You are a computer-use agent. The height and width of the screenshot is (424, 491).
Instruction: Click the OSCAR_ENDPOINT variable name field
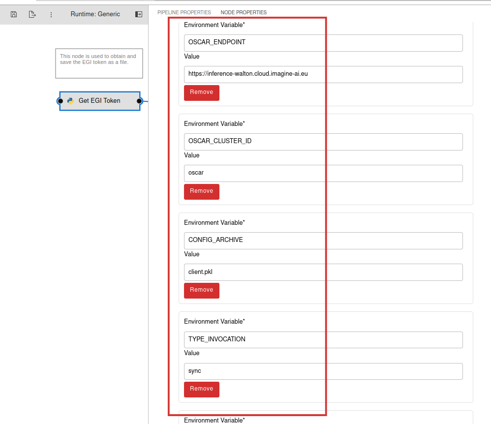(x=323, y=43)
